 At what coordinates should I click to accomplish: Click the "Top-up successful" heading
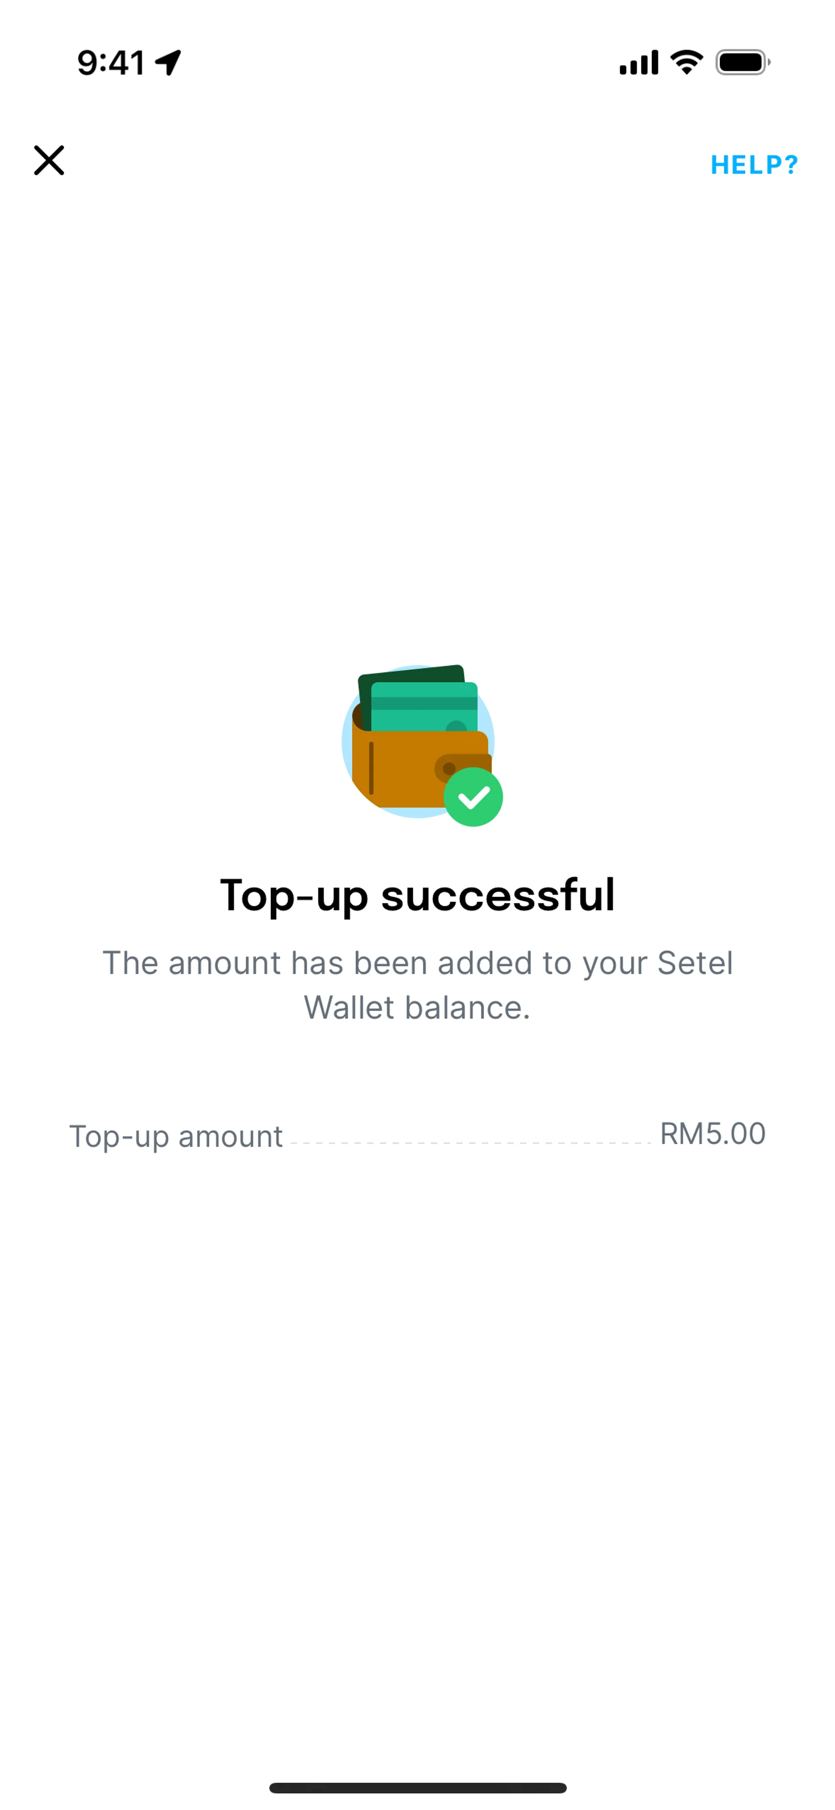tap(417, 895)
